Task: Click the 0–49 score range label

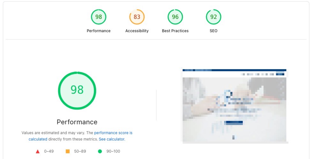Action: pos(49,151)
